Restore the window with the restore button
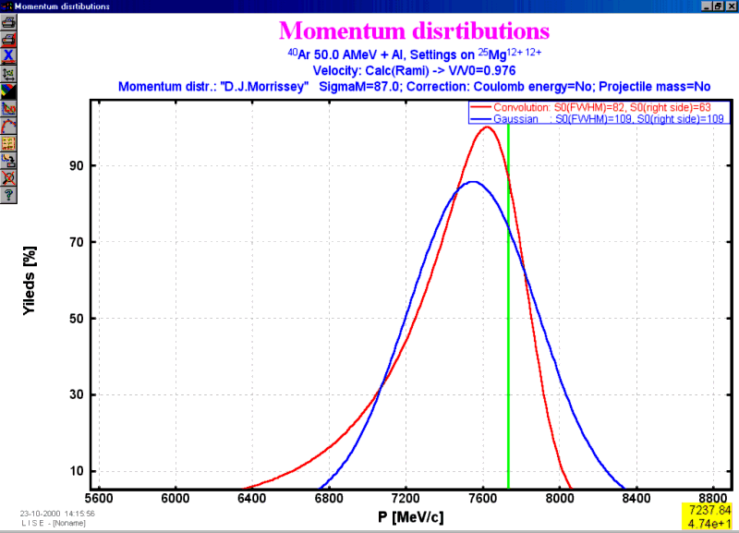Screen dimensions: 739x533 pos(718,6)
